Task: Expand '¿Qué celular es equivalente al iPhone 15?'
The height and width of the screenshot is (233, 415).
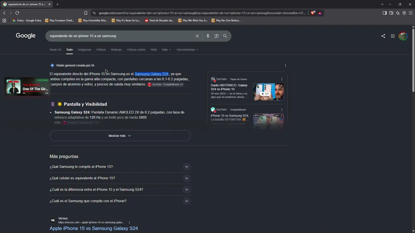Action: click(x=120, y=178)
